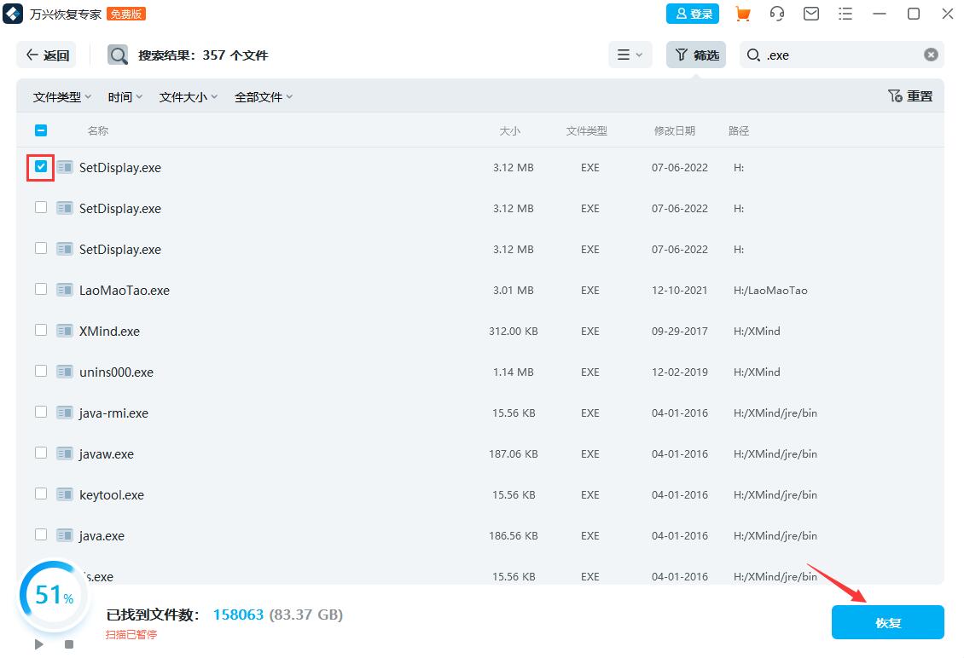Click the .exe search input field
Screen dimensions: 964x658
point(840,55)
